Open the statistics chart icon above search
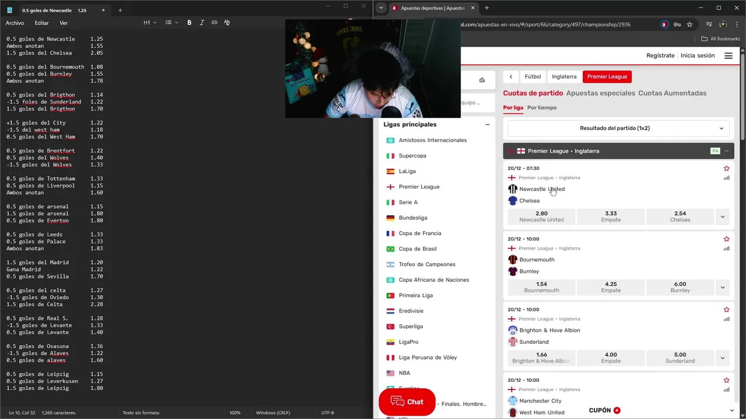The width and height of the screenshot is (746, 419). pos(482,80)
